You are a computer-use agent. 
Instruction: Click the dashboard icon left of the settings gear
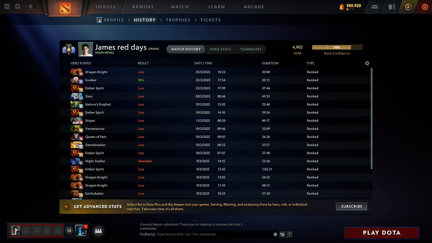click(7, 6)
